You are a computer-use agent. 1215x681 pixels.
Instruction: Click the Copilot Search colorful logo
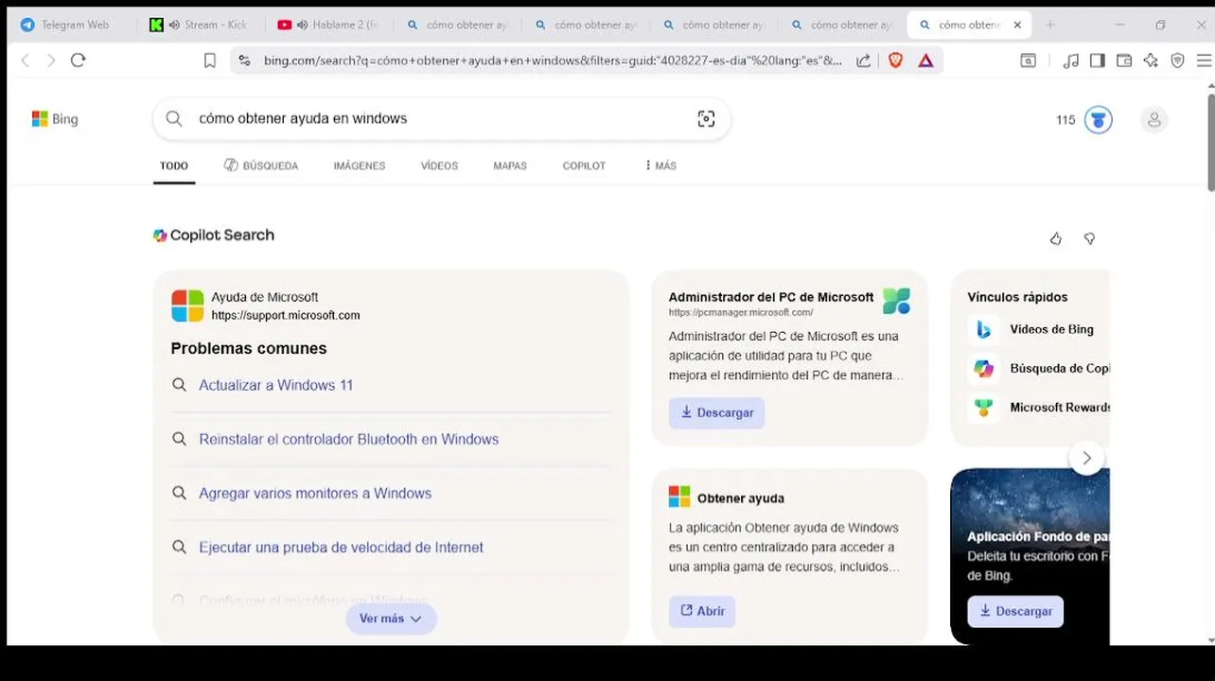tap(160, 236)
